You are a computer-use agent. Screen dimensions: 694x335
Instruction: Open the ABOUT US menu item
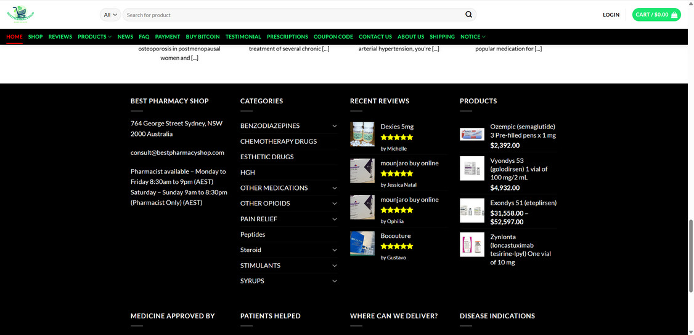click(410, 37)
